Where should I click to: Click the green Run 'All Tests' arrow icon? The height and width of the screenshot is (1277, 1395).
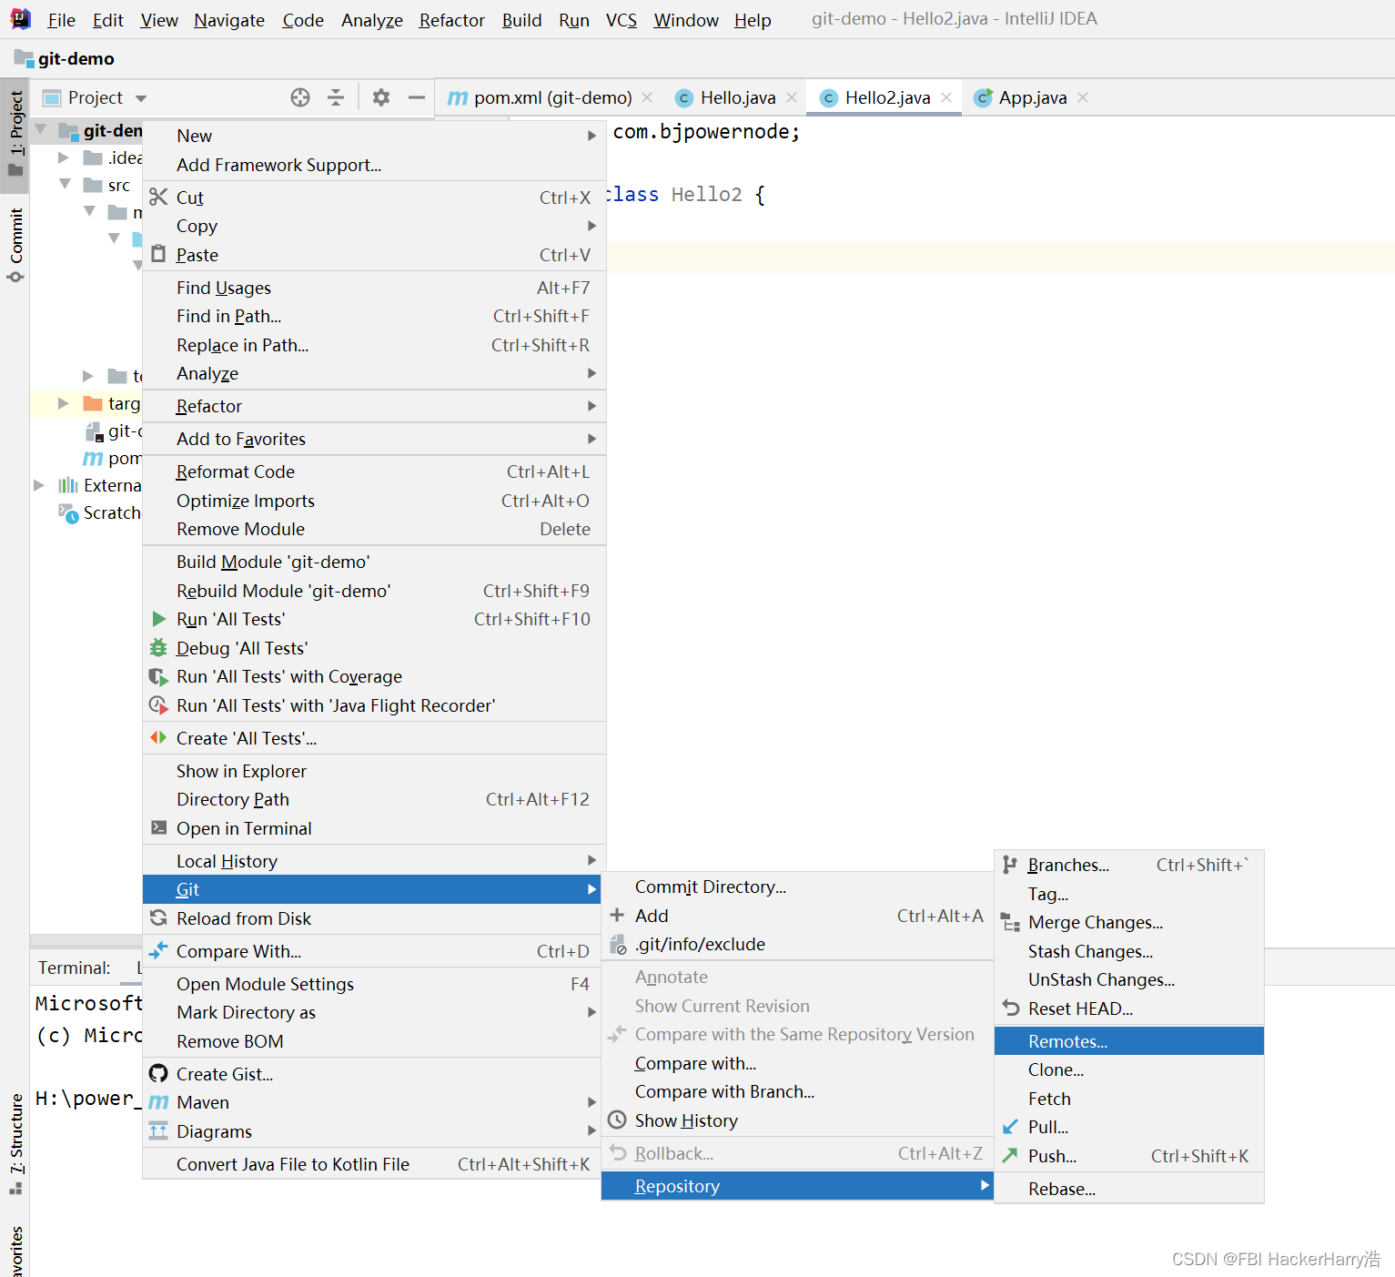click(x=158, y=619)
